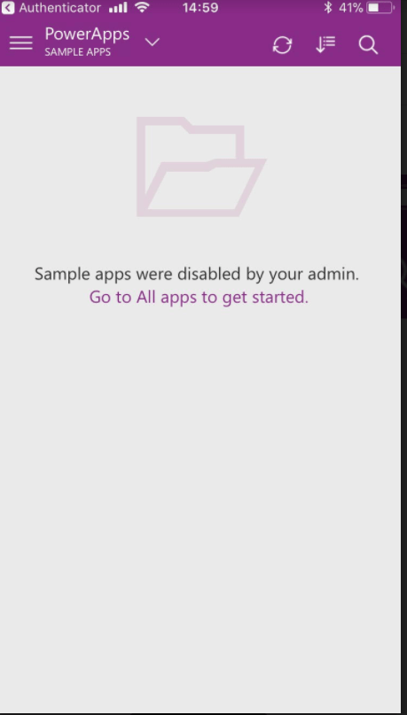The image size is (407, 715).
Task: Click the cellular signal bars
Action: coord(118,8)
